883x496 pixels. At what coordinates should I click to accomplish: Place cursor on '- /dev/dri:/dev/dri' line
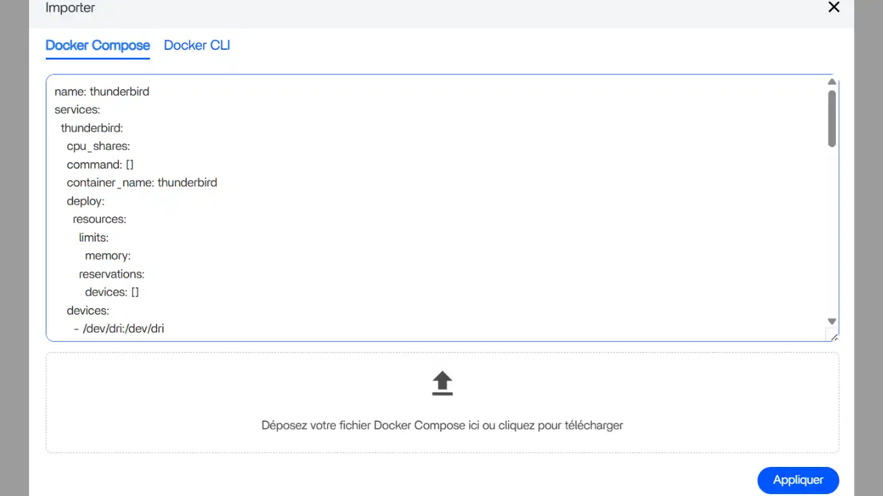119,329
